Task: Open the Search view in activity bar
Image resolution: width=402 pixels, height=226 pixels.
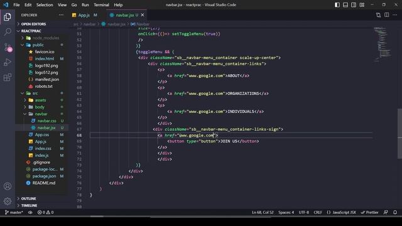Action: [8, 32]
